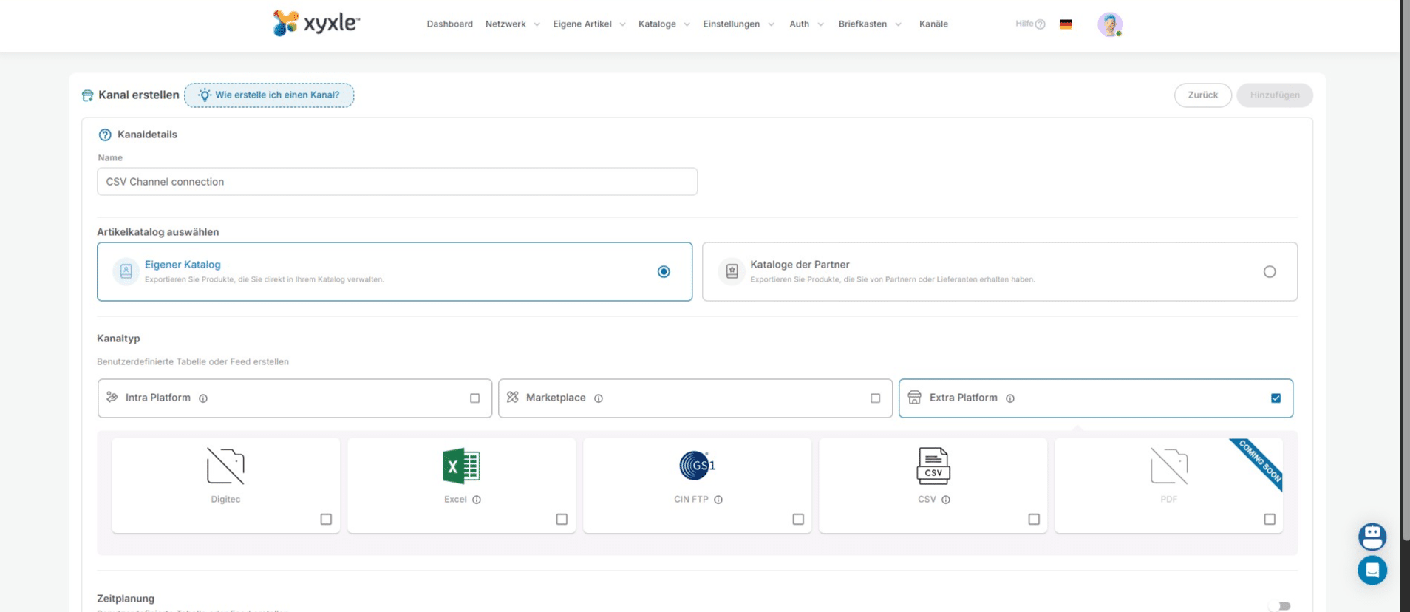The height and width of the screenshot is (612, 1410).
Task: Expand the Auth menu chevron
Action: pyautogui.click(x=820, y=24)
